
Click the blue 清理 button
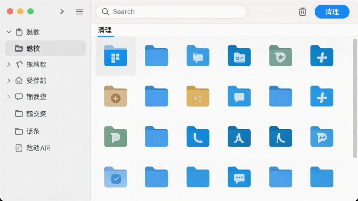click(332, 12)
